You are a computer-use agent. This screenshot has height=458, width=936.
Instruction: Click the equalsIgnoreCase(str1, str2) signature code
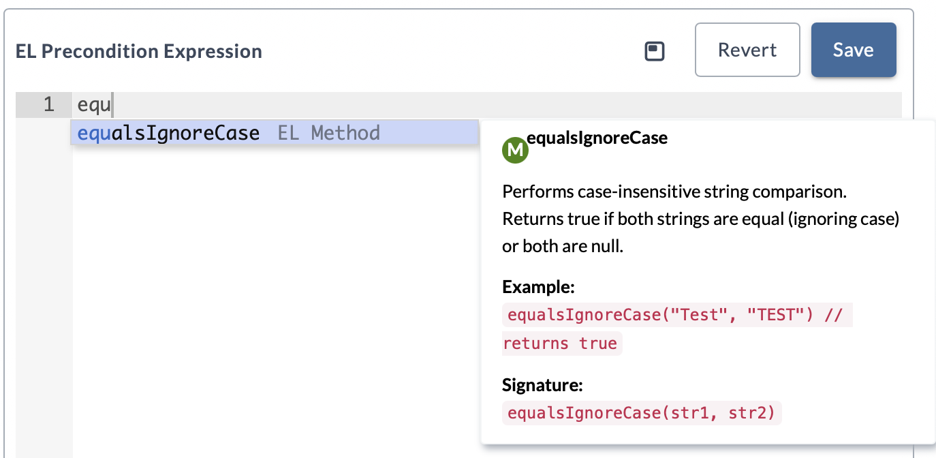(642, 413)
